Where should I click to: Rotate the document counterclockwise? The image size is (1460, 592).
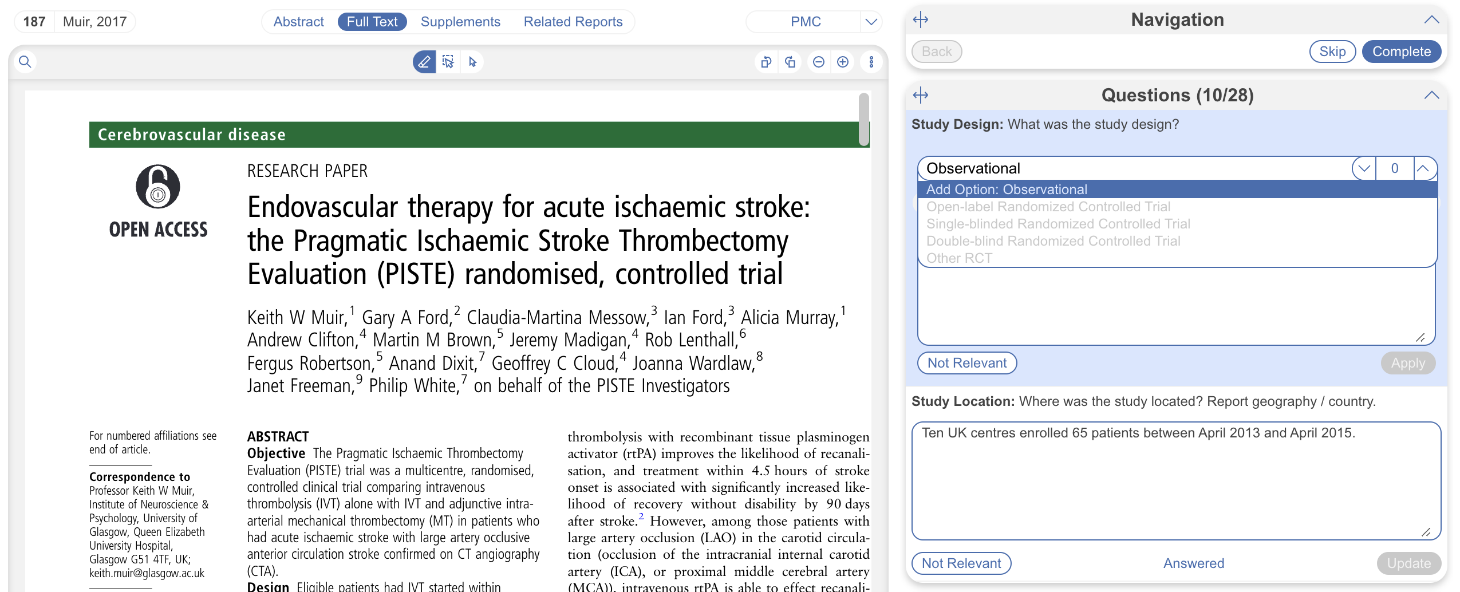click(765, 62)
